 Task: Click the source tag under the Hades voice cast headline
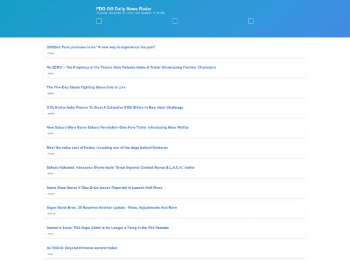click(x=51, y=153)
